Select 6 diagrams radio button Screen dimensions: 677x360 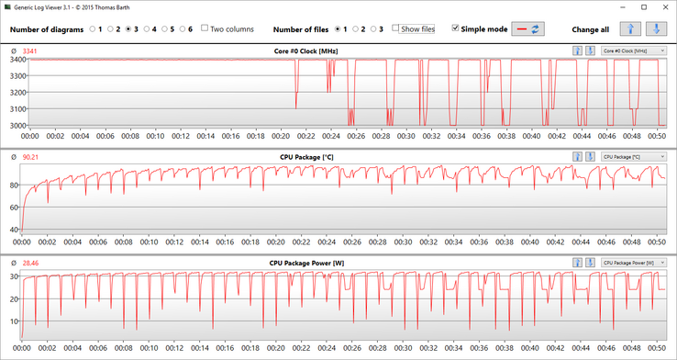tap(183, 29)
